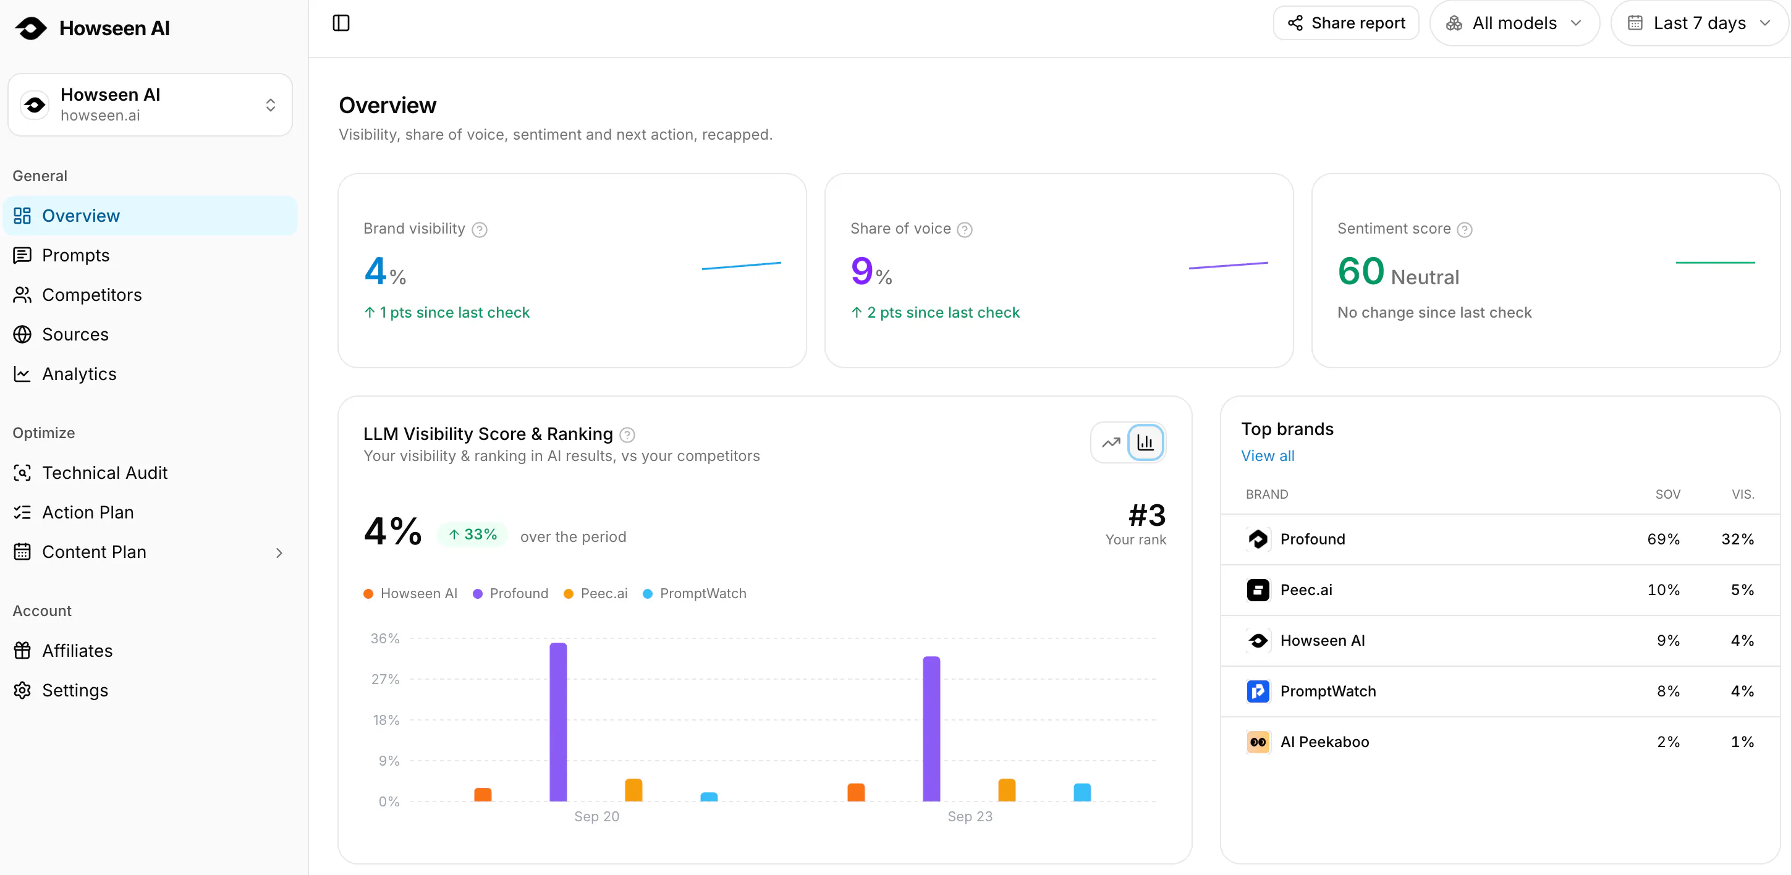Open the Howseen AI workspace switcher
Viewport: 1791px width, 875px height.
(150, 105)
